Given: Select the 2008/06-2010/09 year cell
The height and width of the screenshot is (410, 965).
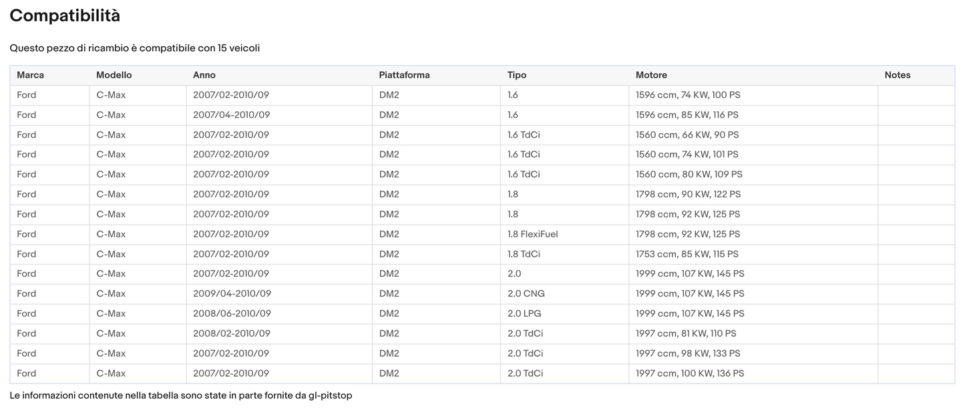Looking at the screenshot, I should 231,313.
